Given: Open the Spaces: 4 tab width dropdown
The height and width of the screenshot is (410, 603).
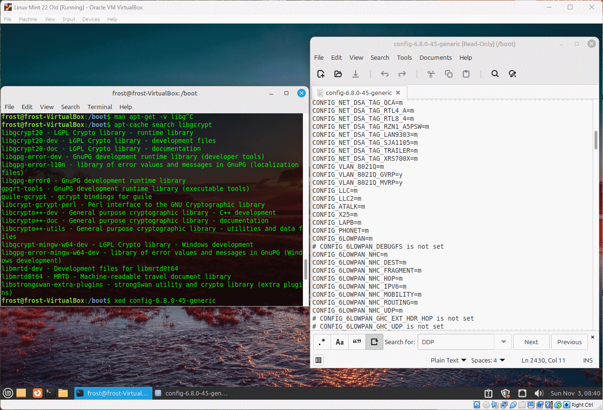Looking at the screenshot, I should click(x=488, y=360).
